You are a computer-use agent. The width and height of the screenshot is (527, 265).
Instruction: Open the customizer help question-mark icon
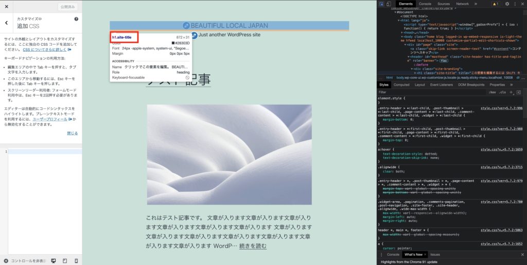tap(76, 19)
